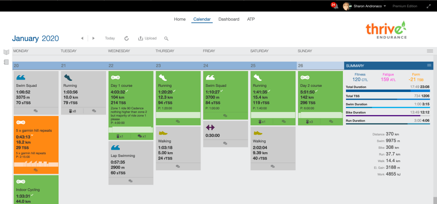
Task: Open the ATP tab
Action: pos(251,19)
